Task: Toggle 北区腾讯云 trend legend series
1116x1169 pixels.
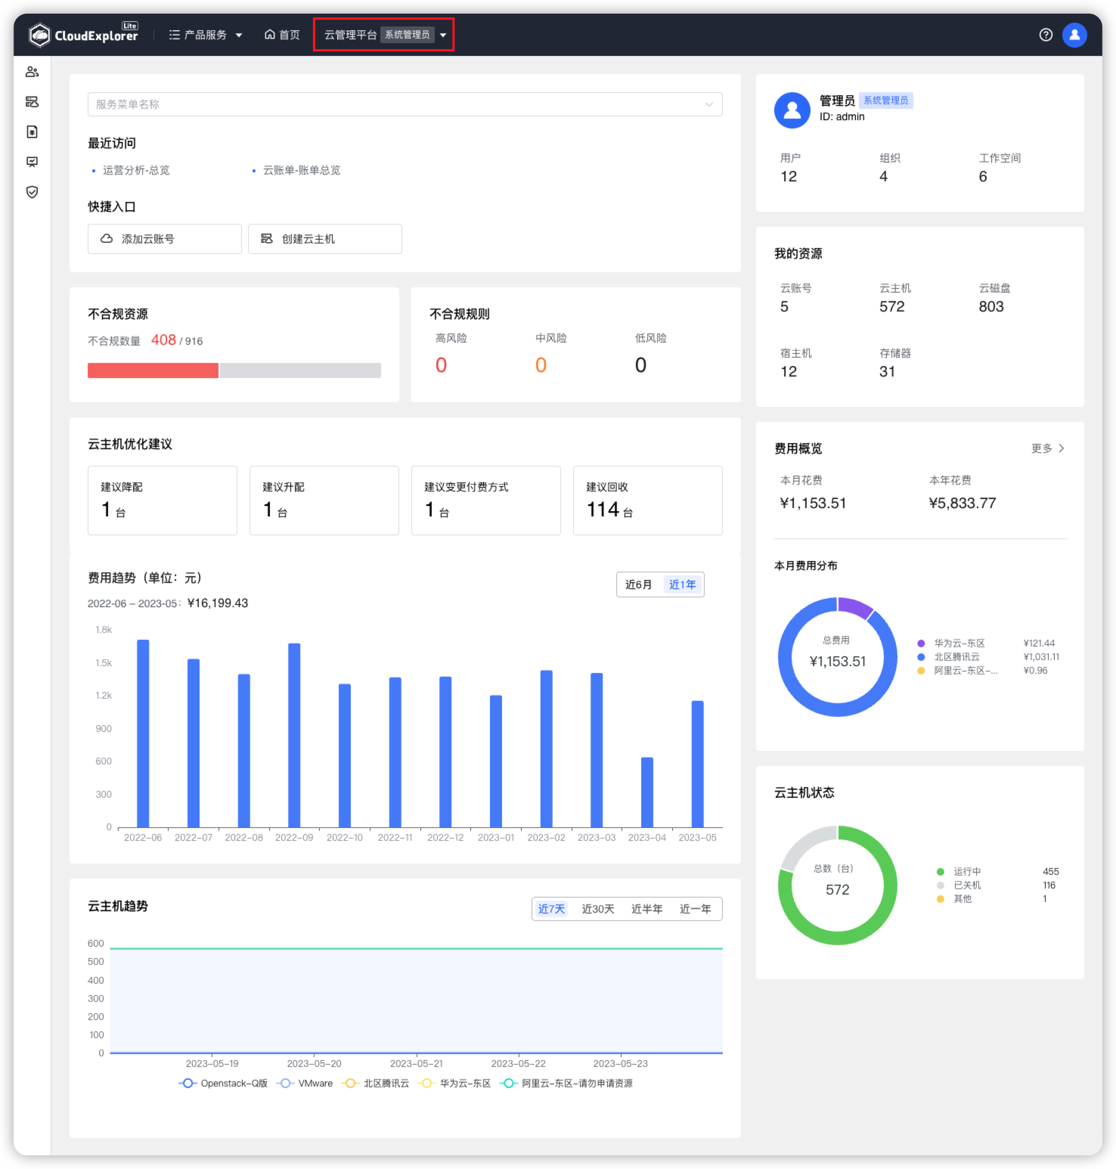Action: click(x=375, y=1083)
